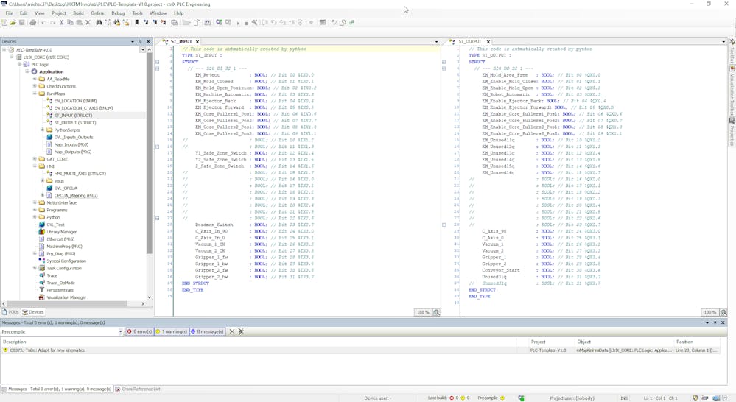This screenshot has height=402, width=736.
Task: Toggle the 1 warning(s) filter
Action: coord(172,331)
